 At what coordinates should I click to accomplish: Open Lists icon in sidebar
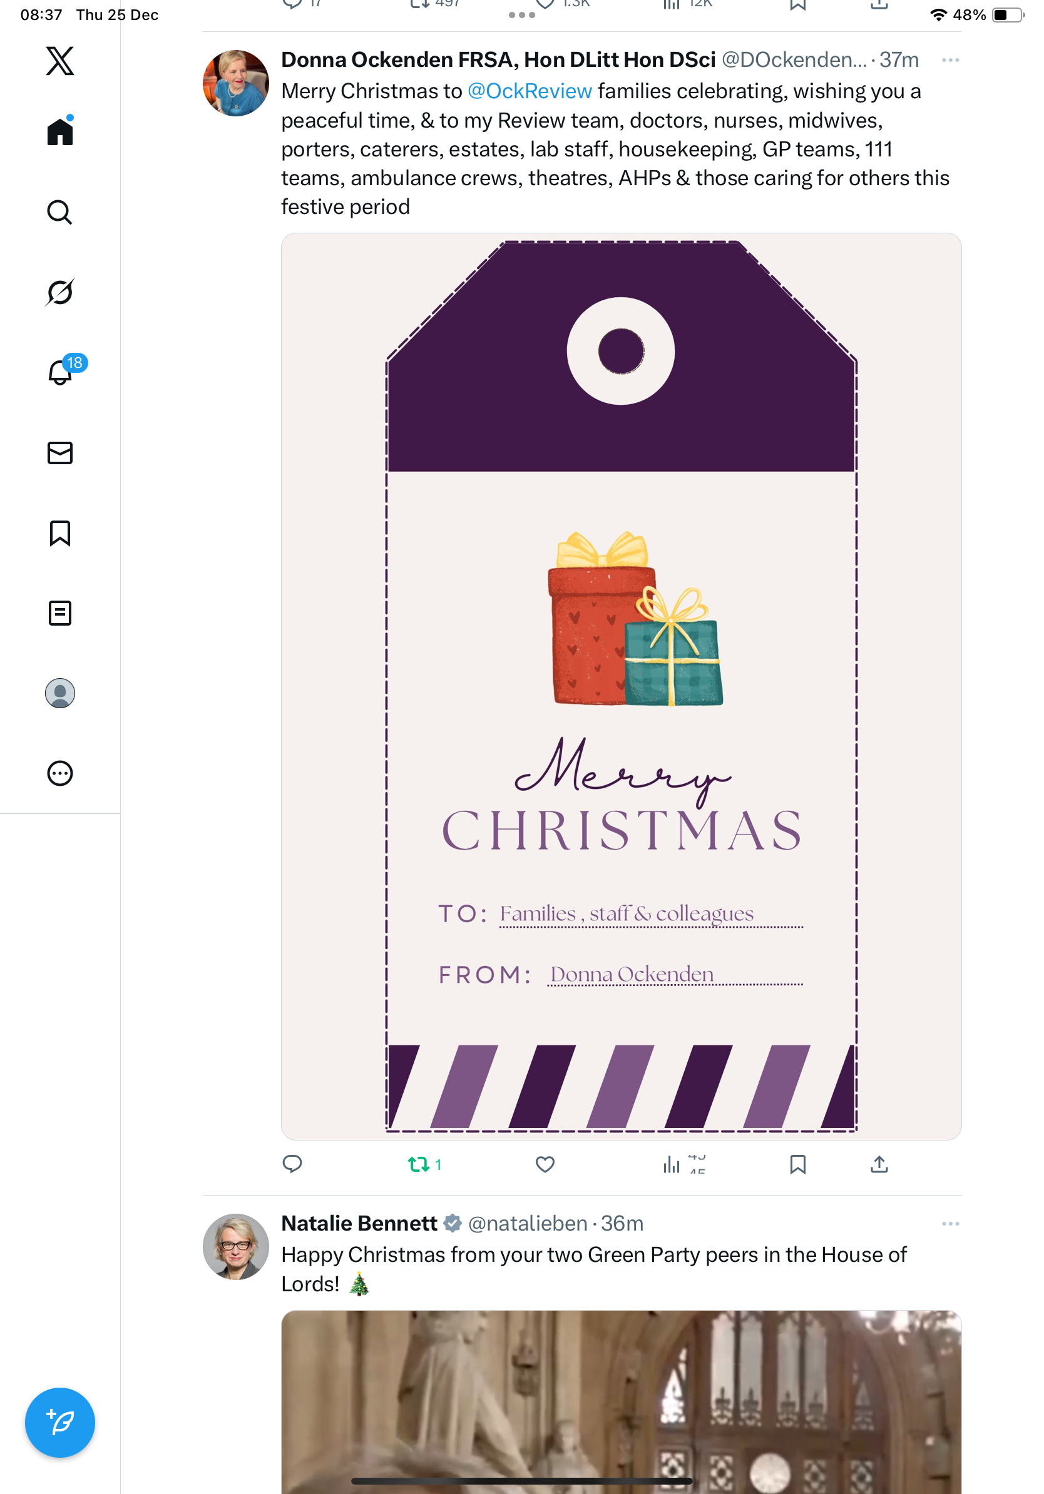tap(60, 613)
